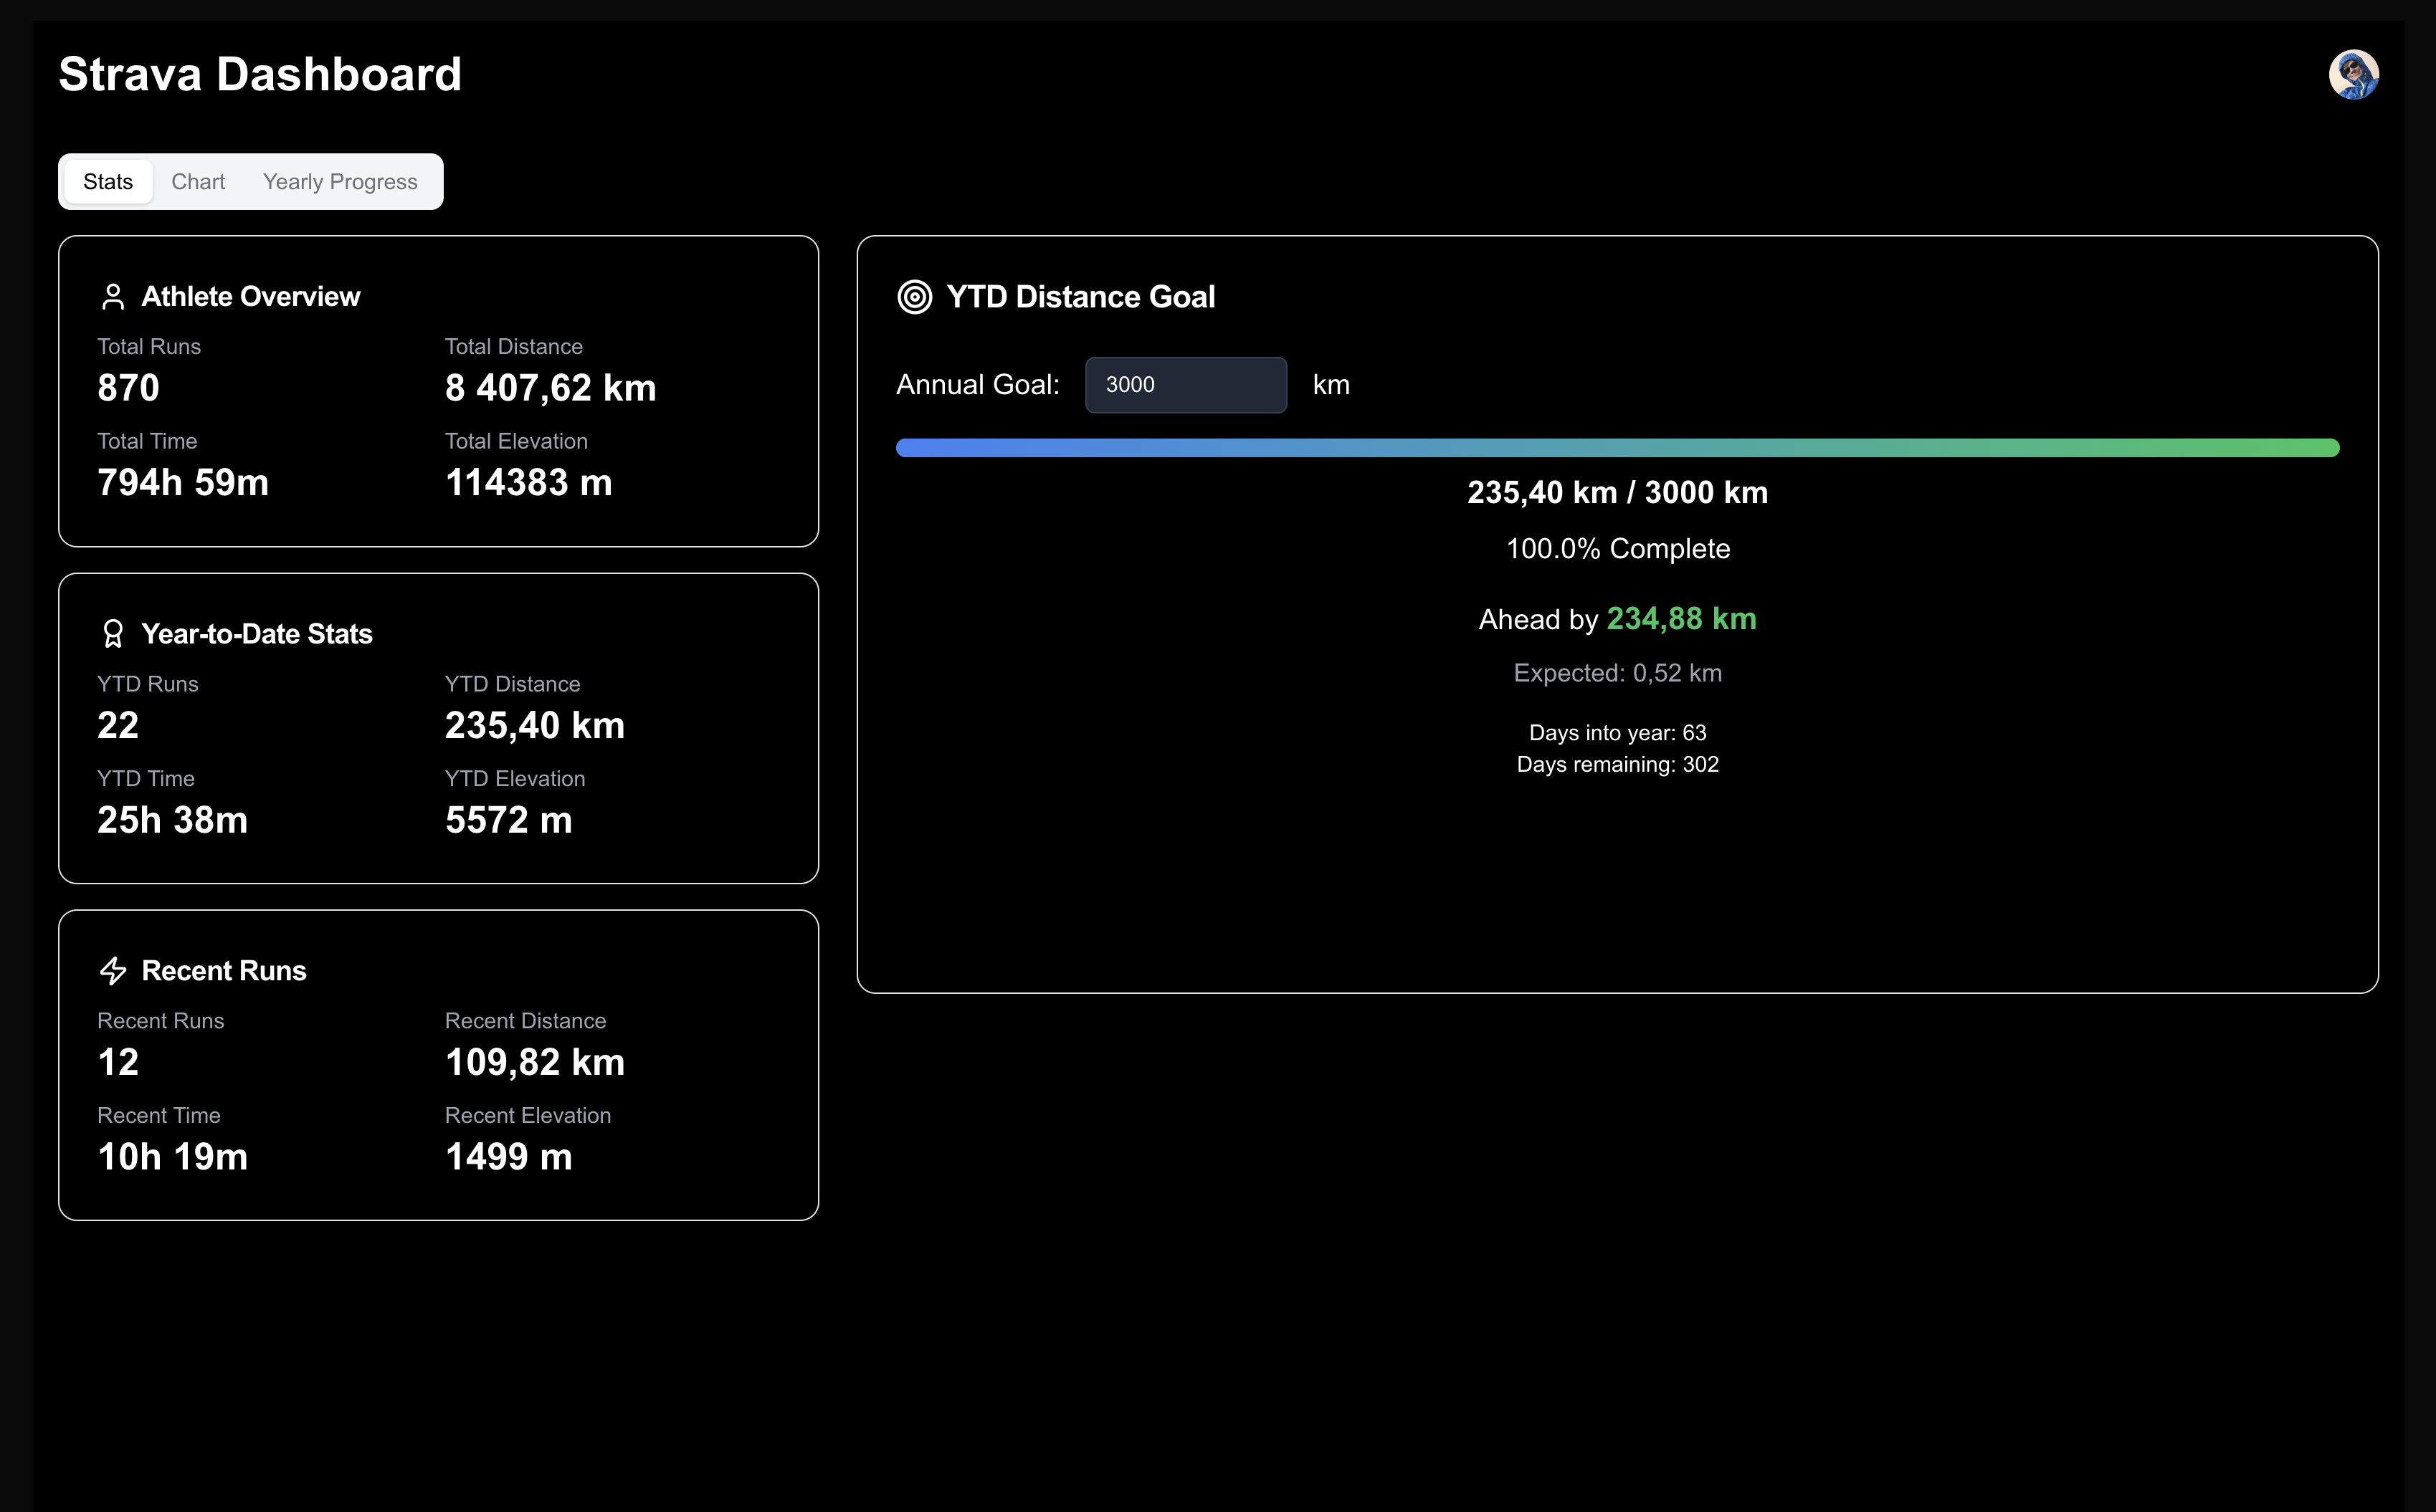Click the YTD Distance Goal target icon
This screenshot has width=2436, height=1512.
tap(914, 297)
